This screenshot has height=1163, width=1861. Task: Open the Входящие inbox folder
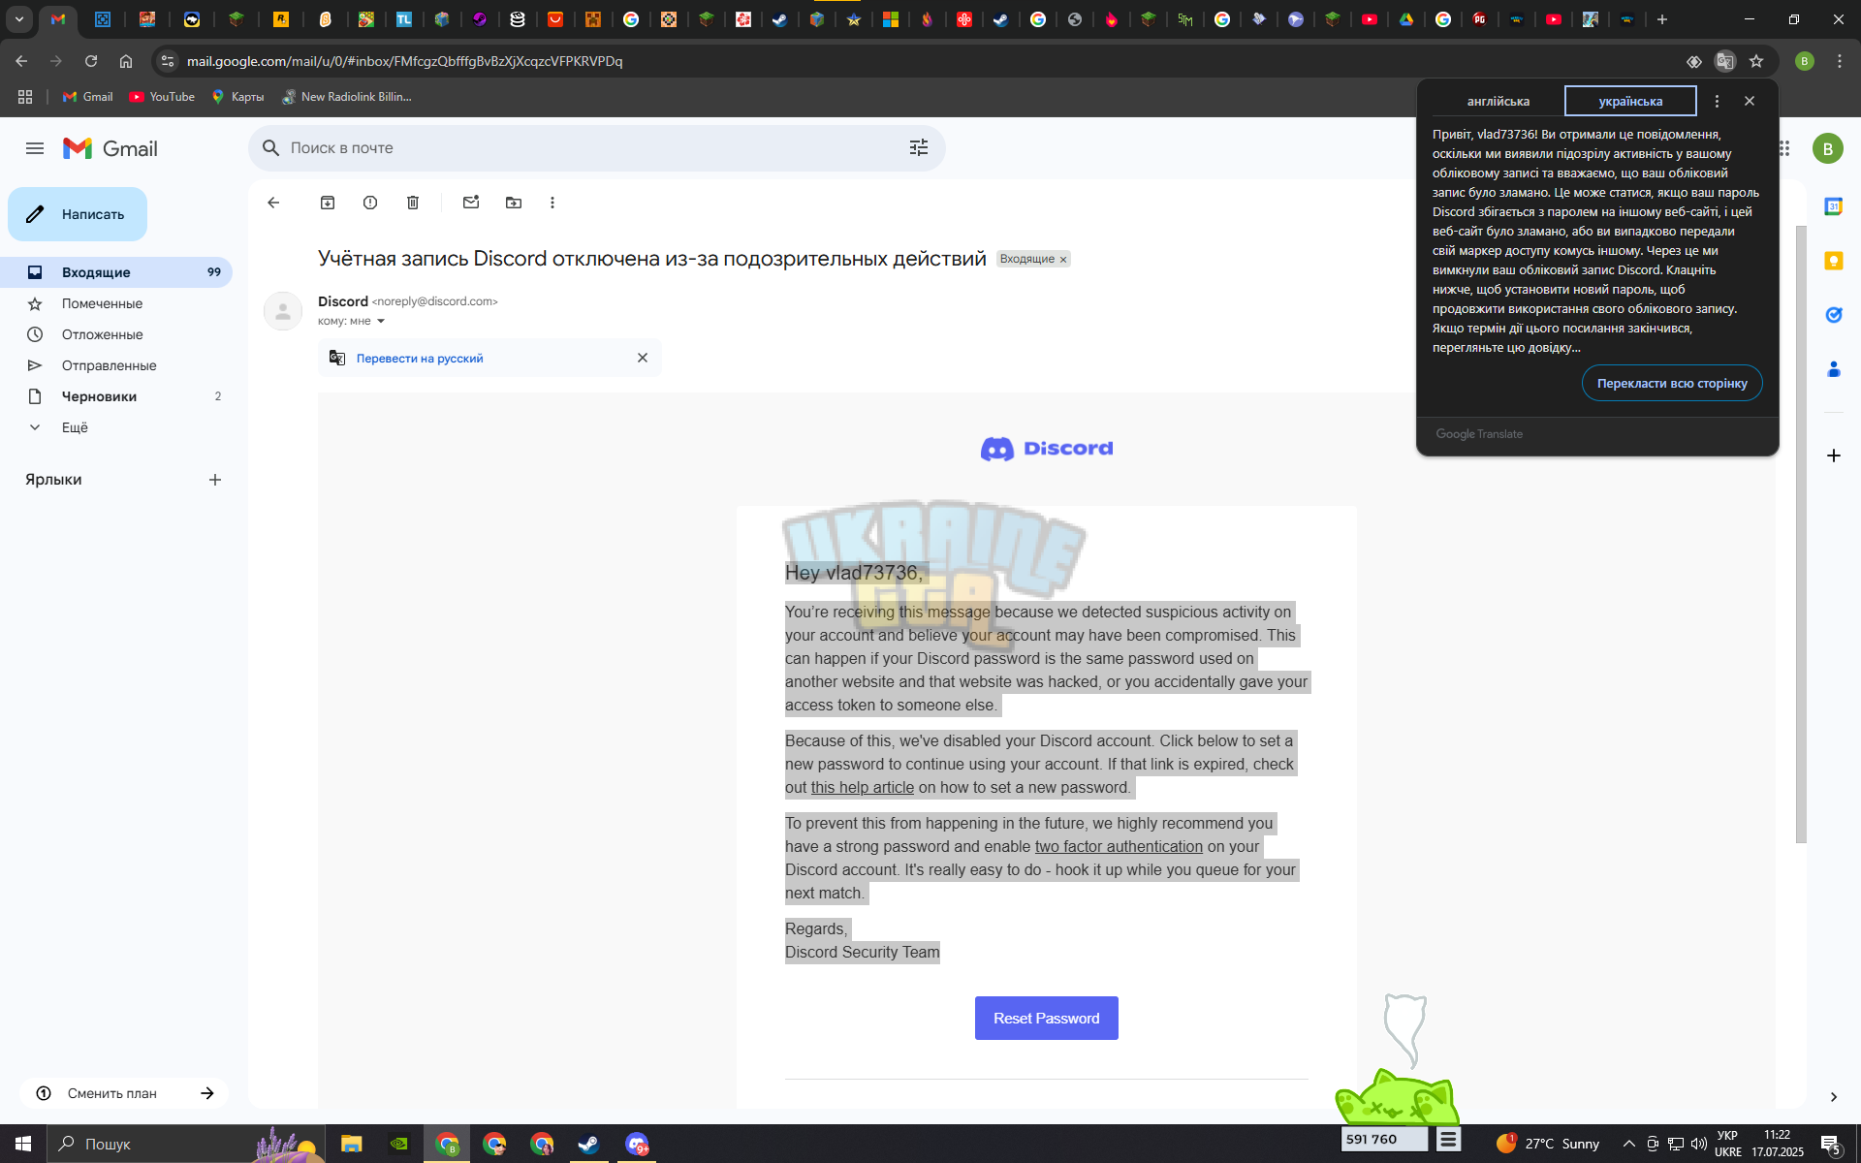tap(116, 272)
